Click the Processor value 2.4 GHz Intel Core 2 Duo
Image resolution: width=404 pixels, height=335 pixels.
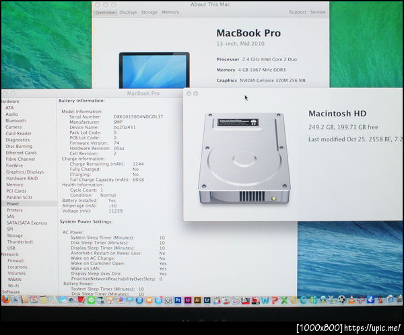pyautogui.click(x=269, y=59)
